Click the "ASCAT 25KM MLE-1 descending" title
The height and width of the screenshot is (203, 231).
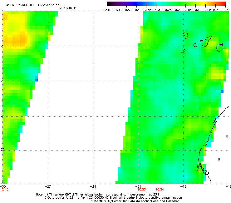(x=33, y=5)
